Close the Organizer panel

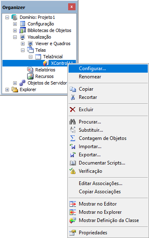(72, 7)
